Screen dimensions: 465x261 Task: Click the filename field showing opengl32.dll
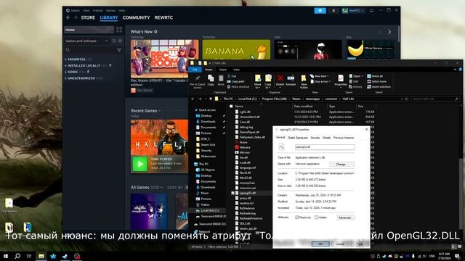(x=325, y=146)
